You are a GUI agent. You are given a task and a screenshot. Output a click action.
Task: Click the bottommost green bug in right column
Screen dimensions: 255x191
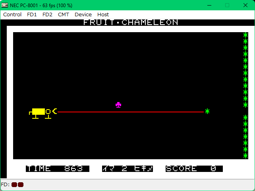tap(245, 156)
